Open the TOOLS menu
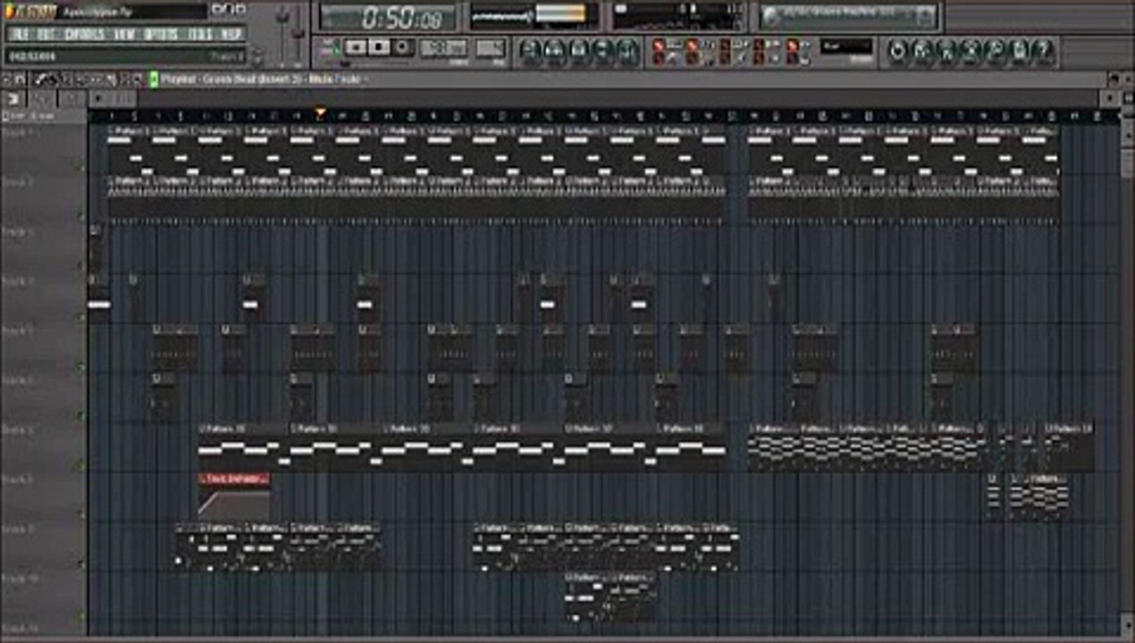Image resolution: width=1135 pixels, height=643 pixels. [201, 35]
